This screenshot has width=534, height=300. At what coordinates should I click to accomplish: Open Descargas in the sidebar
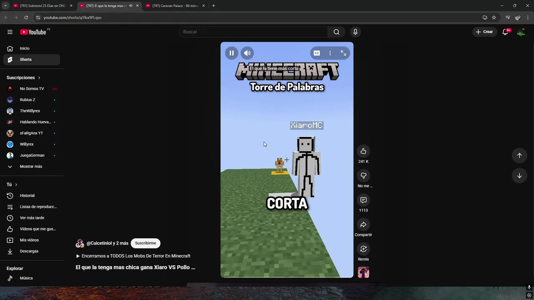click(x=32, y=251)
